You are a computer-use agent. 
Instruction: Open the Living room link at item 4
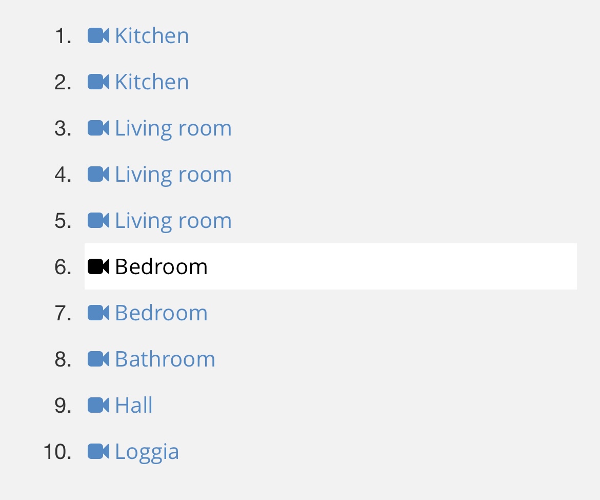173,175
